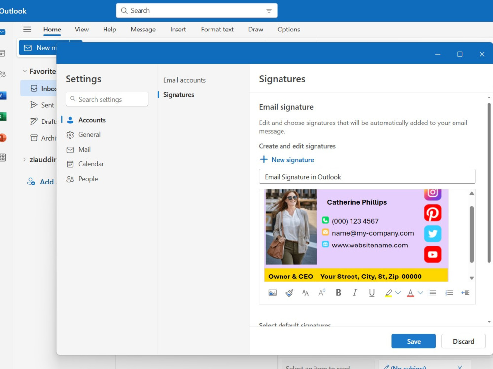The height and width of the screenshot is (369, 493).
Task: Create a New signature
Action: pos(287,160)
